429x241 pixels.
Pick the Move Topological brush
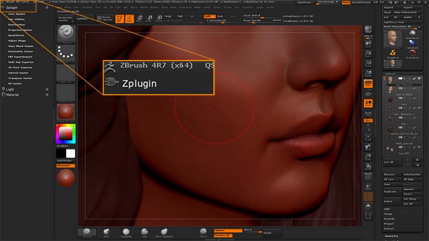point(164,232)
